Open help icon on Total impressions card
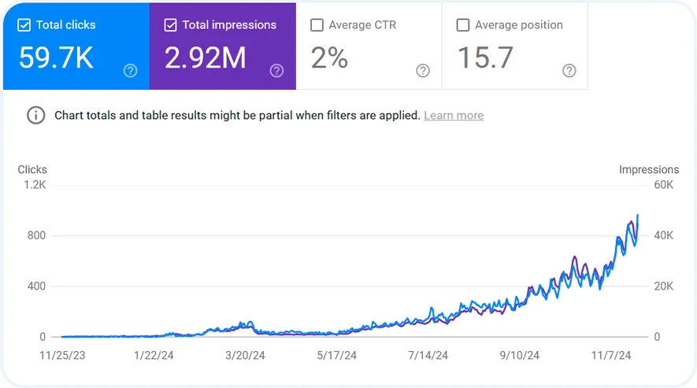The width and height of the screenshot is (697, 388). coord(276,71)
